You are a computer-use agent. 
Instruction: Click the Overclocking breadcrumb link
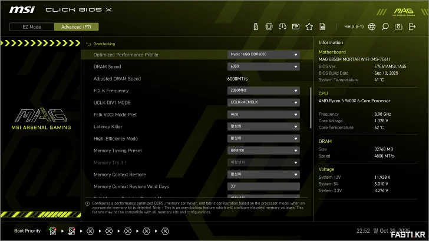click(x=104, y=44)
